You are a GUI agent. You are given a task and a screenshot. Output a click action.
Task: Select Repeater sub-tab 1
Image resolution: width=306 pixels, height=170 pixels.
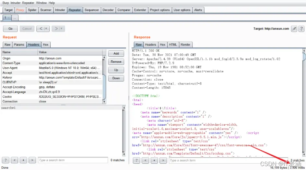click(7, 18)
